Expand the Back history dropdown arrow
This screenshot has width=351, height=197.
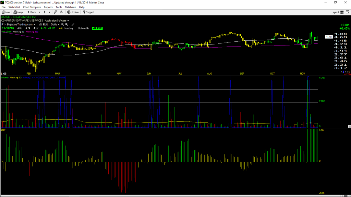pos(39,12)
